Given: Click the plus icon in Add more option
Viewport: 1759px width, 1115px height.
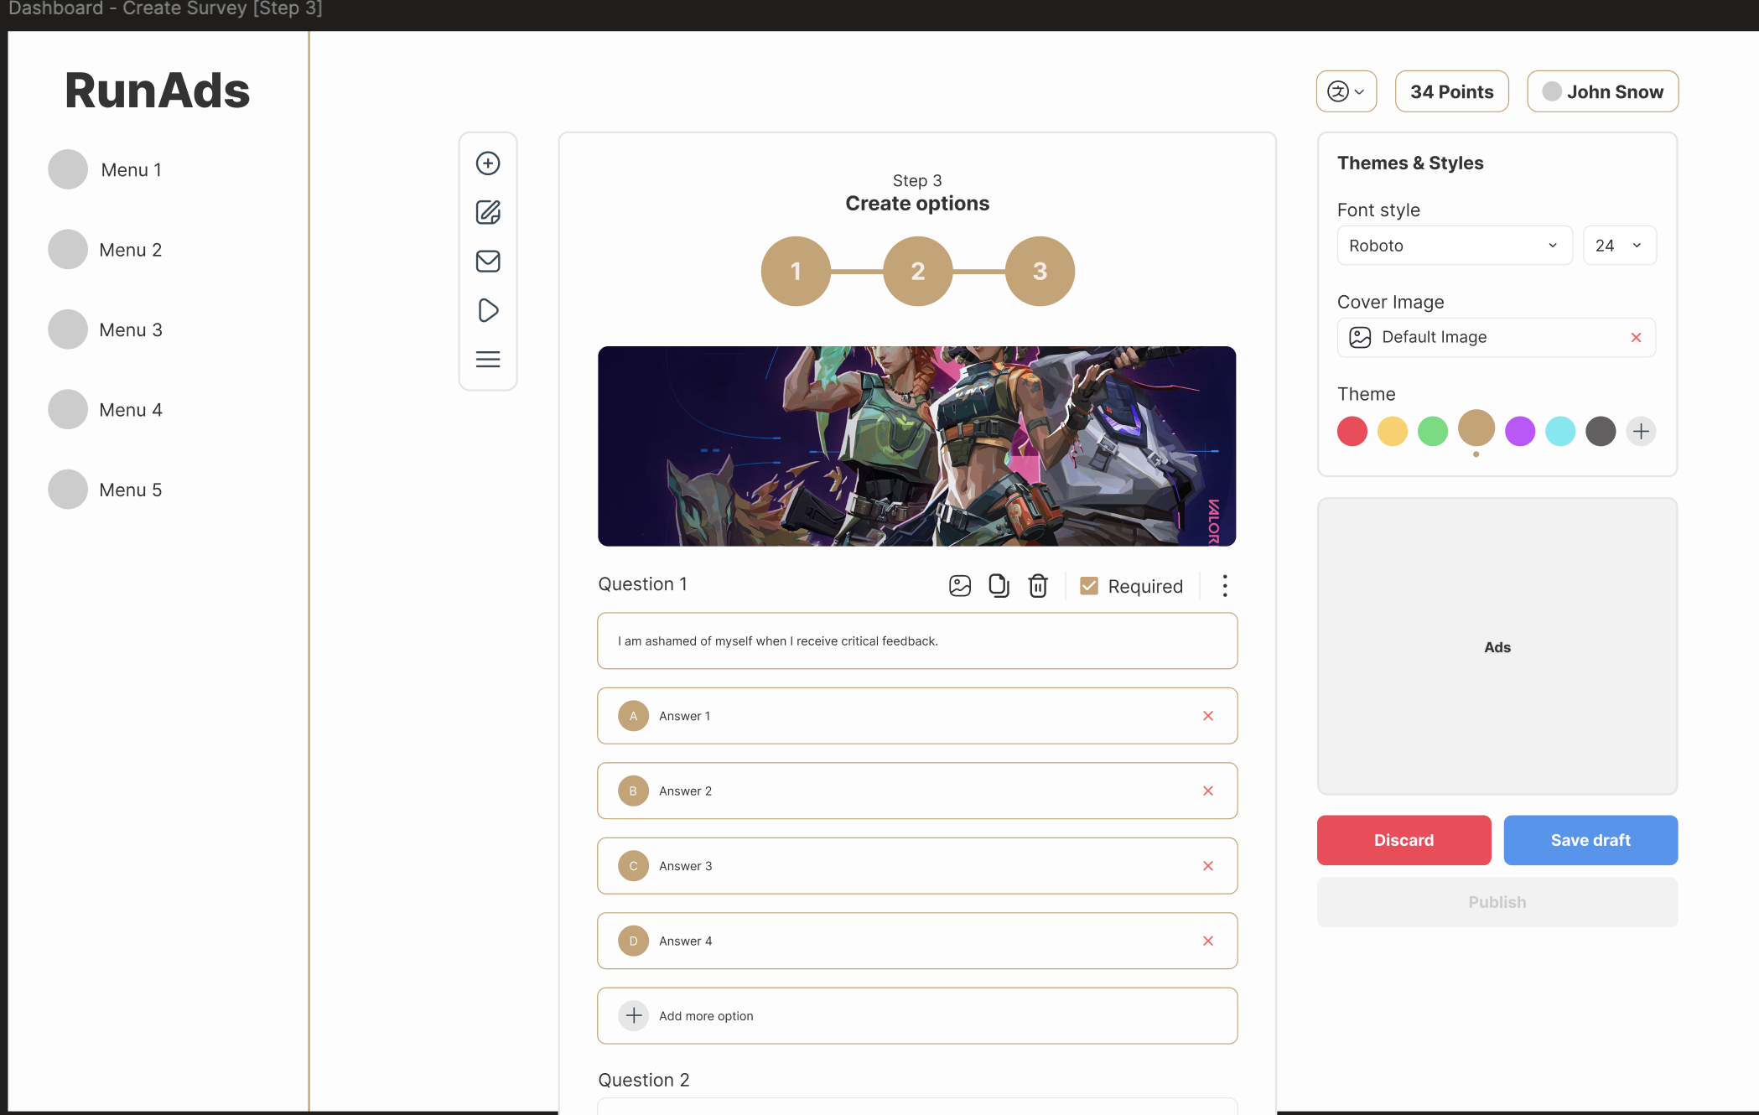Looking at the screenshot, I should click(x=634, y=1016).
